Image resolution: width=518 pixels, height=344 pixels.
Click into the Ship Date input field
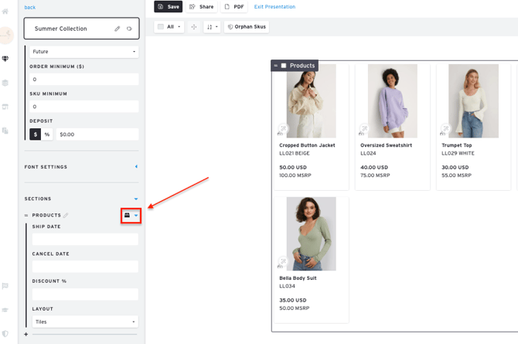85,239
